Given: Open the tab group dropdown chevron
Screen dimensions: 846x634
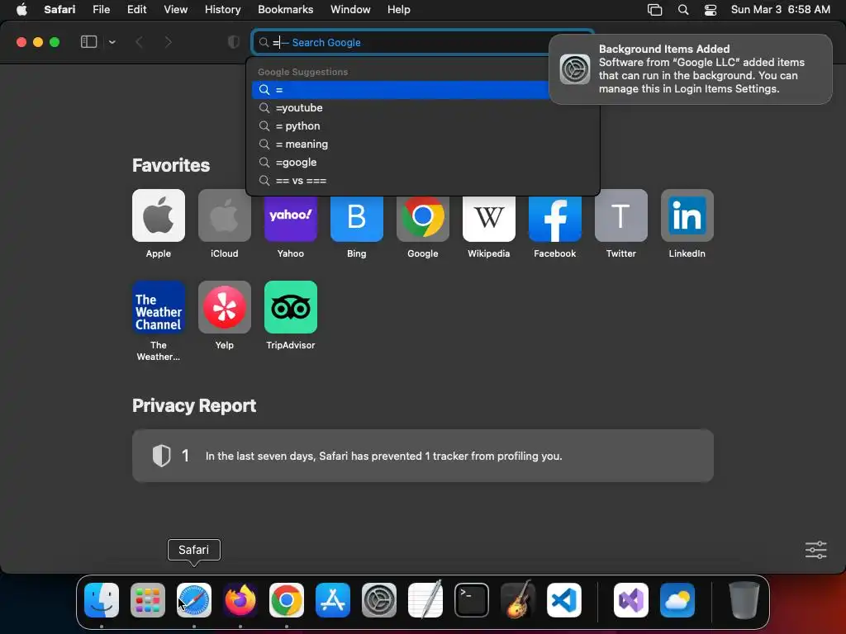Looking at the screenshot, I should coord(112,42).
